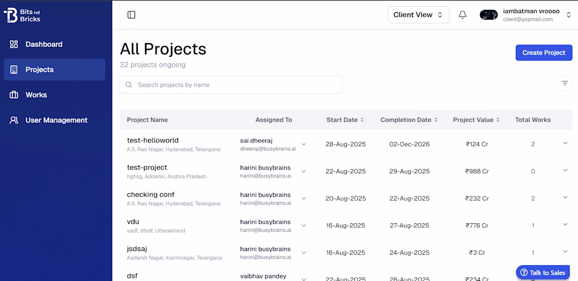Click the 02-Dec-2026 completion date

click(409, 144)
